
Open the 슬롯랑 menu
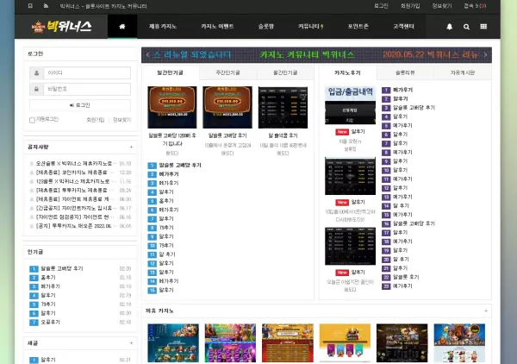[265, 27]
